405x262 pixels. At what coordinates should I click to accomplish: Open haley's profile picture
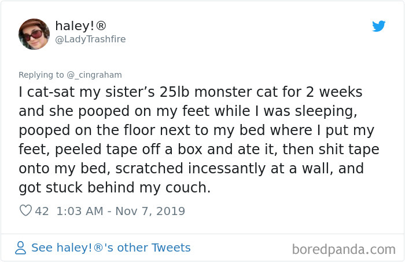point(34,33)
